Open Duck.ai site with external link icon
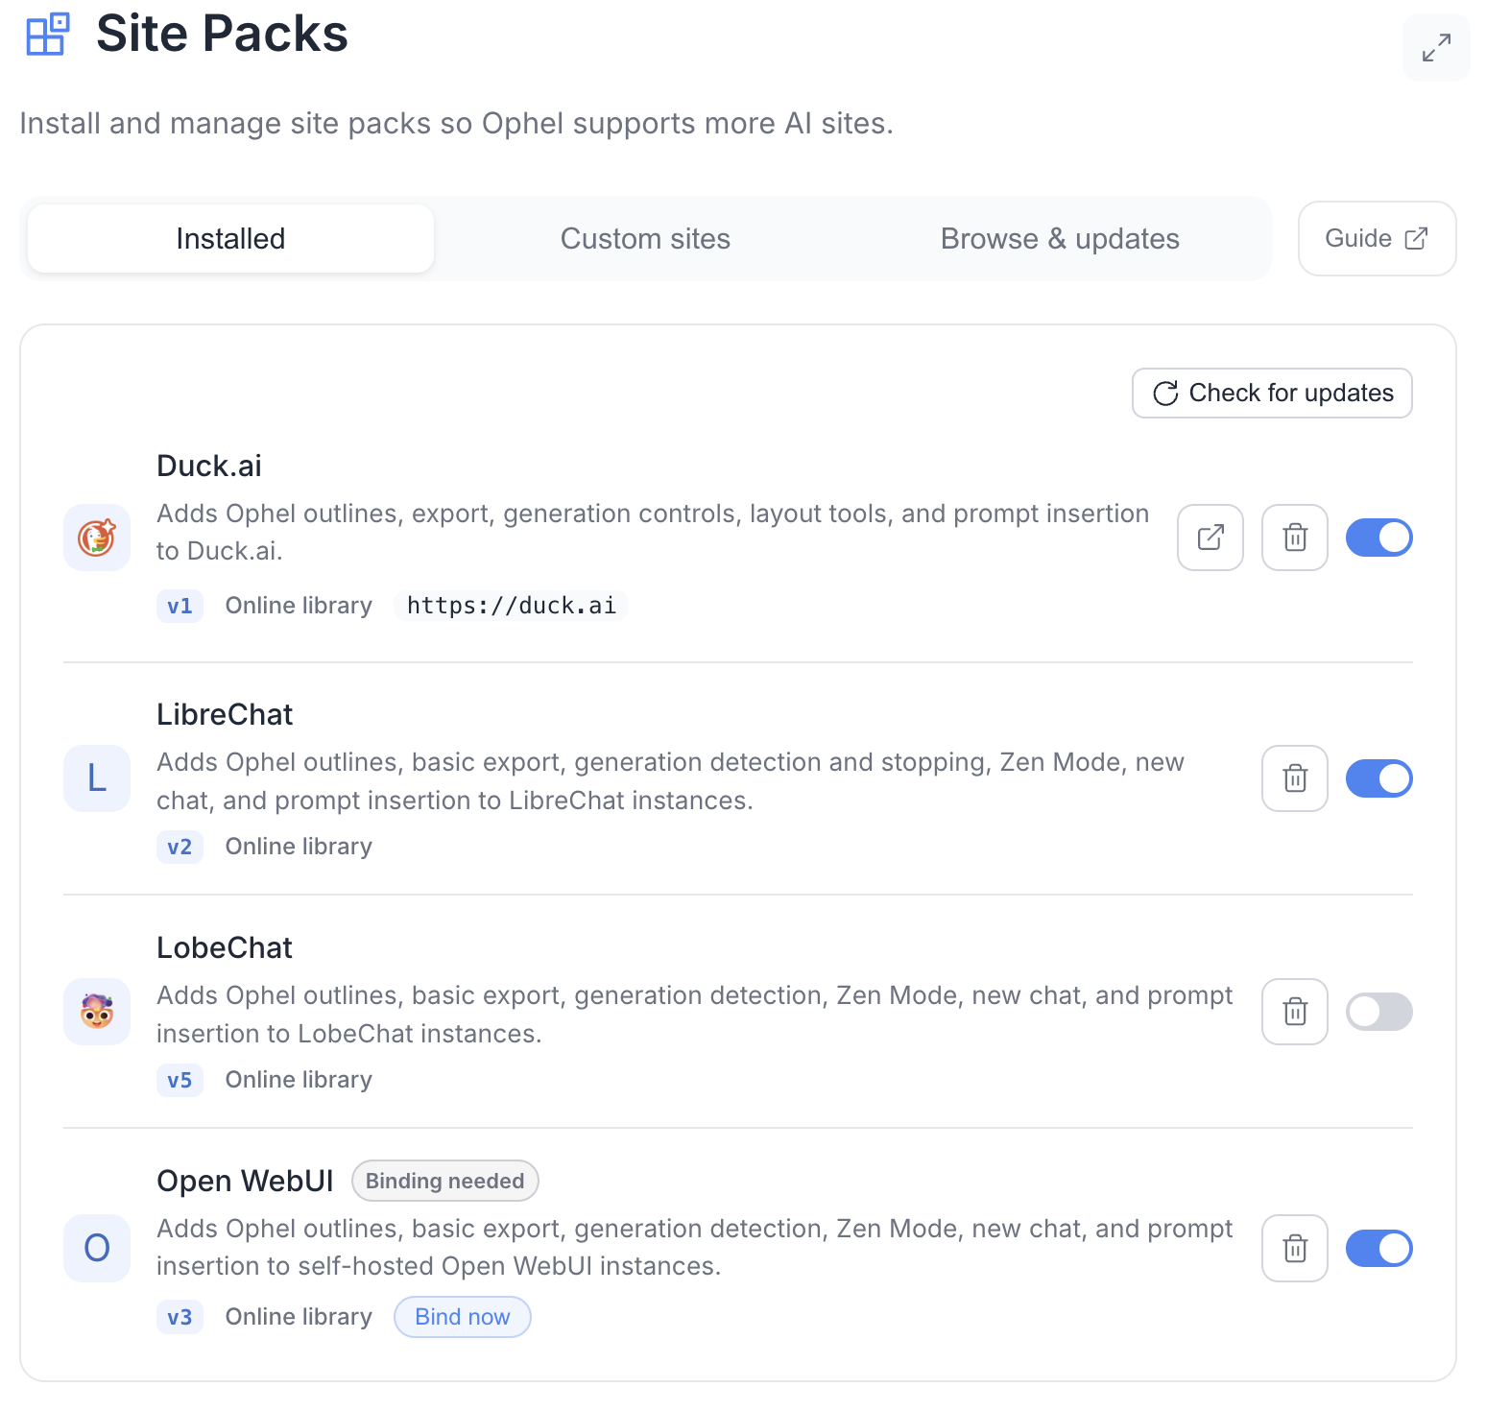The width and height of the screenshot is (1486, 1411). point(1210,538)
